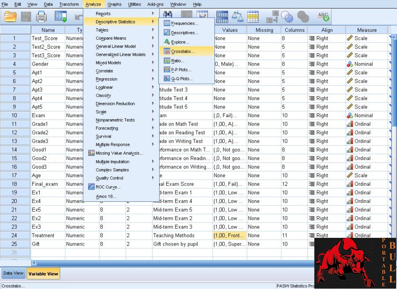The width and height of the screenshot is (397, 289).
Task: Open the Crosstabs dialog
Action: click(184, 51)
